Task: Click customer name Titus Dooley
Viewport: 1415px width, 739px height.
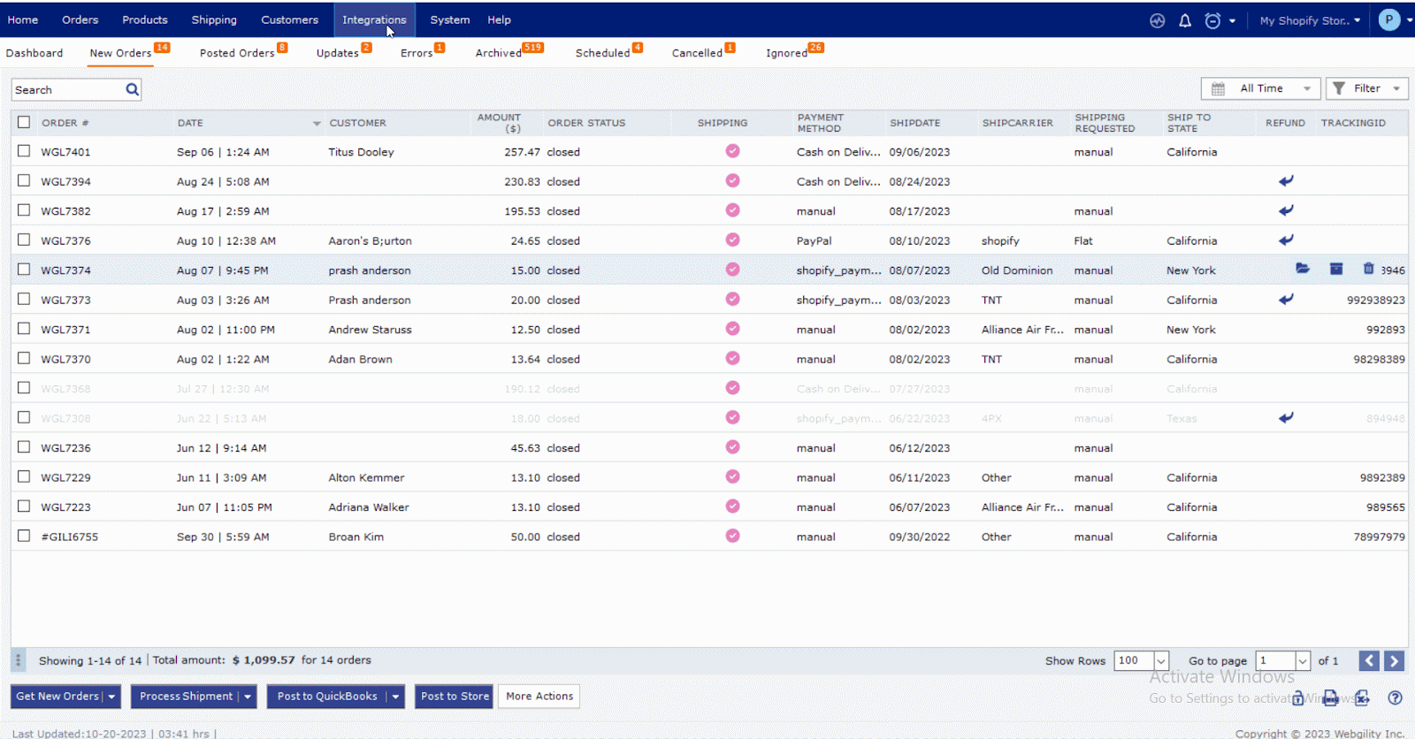Action: 361,152
